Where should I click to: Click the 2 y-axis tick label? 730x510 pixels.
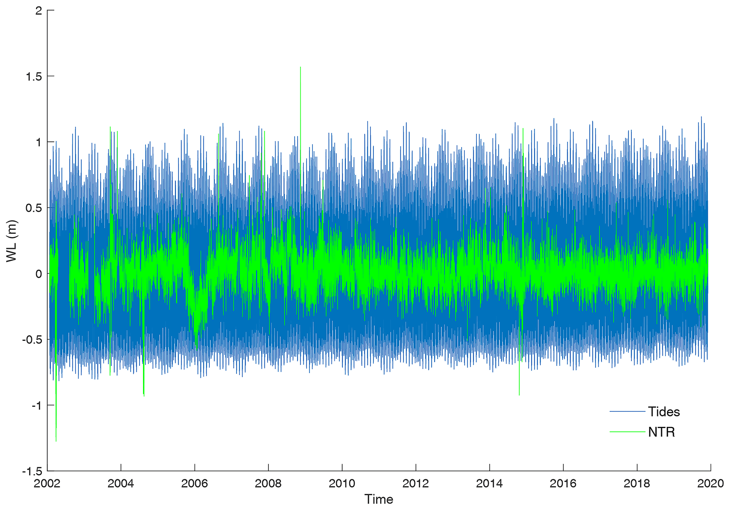39,11
